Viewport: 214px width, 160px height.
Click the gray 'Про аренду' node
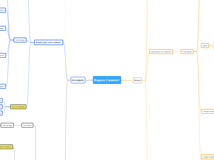click(x=7, y=125)
